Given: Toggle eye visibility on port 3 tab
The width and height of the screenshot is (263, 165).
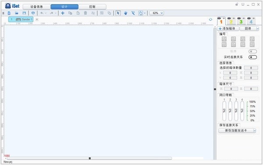Looking at the screenshot, I should [239, 18].
